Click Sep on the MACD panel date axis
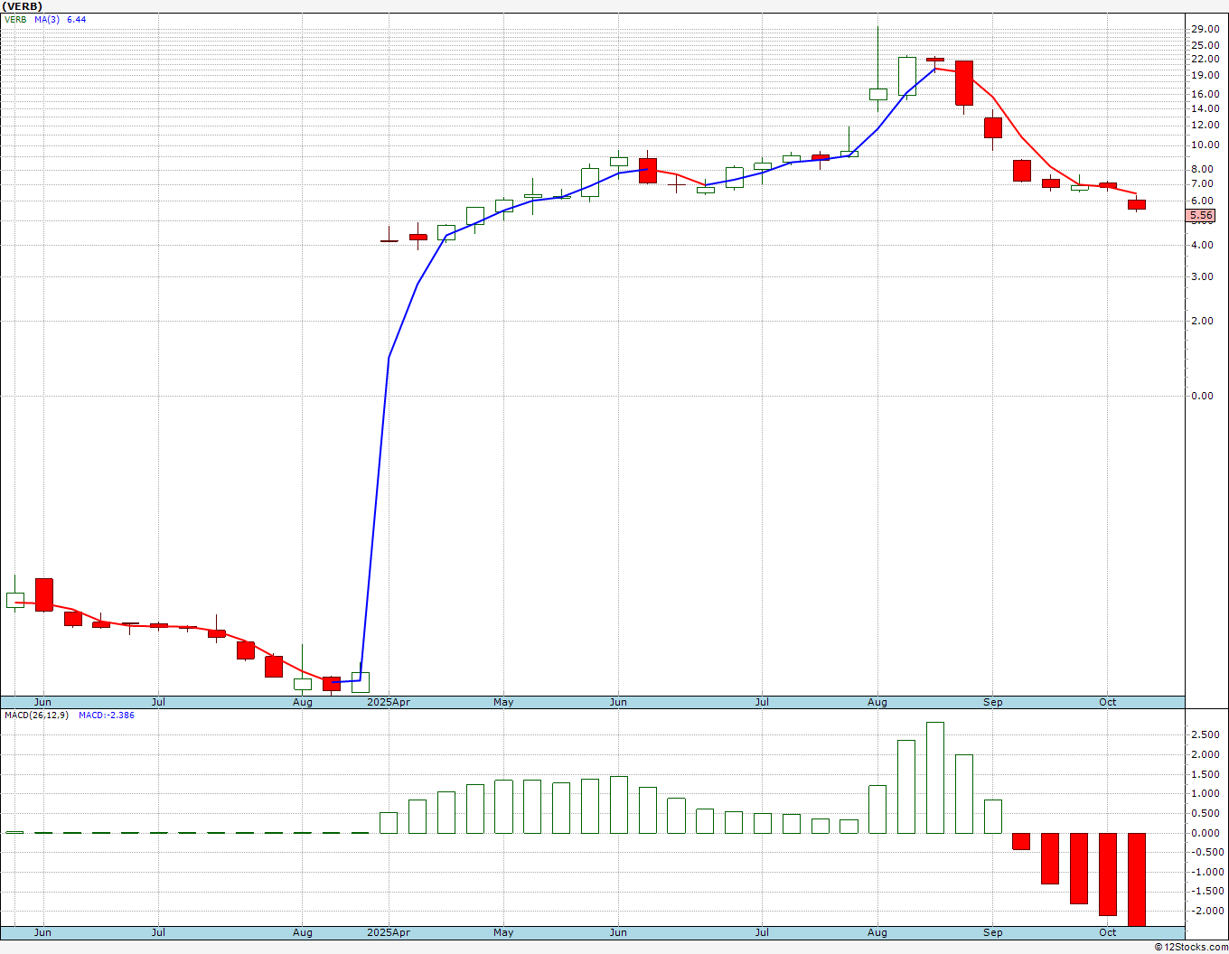 click(993, 932)
